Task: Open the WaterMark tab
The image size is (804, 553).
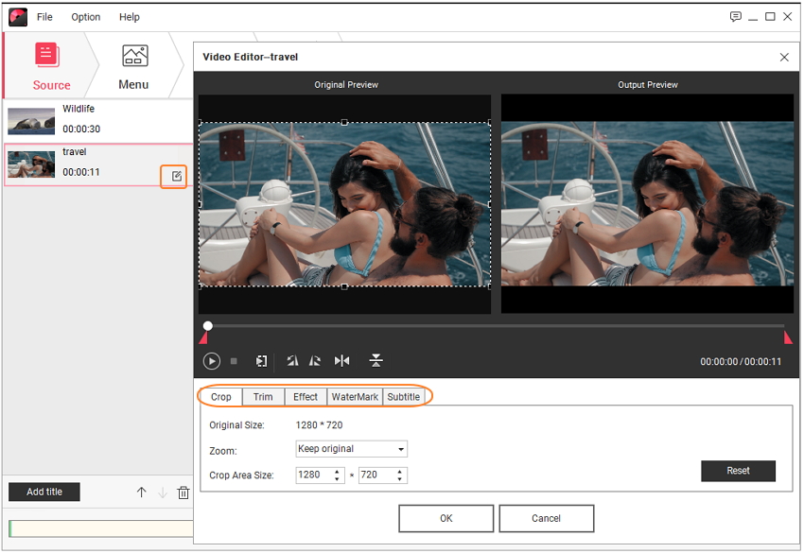Action: [355, 397]
